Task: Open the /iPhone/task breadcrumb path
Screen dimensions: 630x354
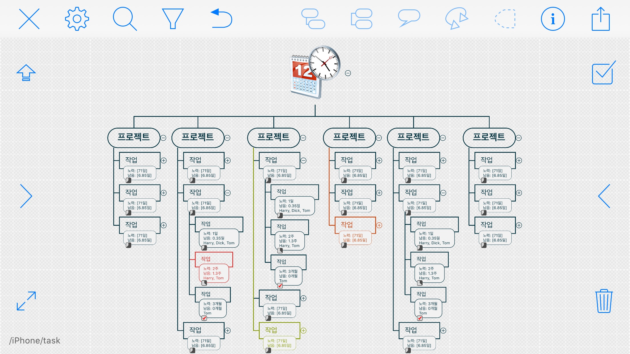Action: click(x=35, y=340)
